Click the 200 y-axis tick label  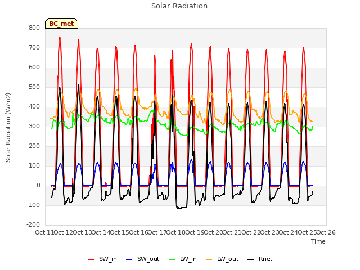[x=34, y=146]
